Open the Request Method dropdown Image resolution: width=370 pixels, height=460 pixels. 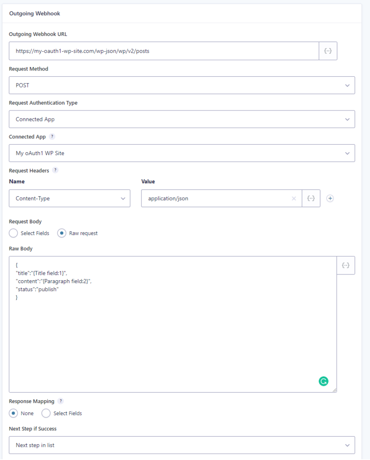pyautogui.click(x=182, y=85)
